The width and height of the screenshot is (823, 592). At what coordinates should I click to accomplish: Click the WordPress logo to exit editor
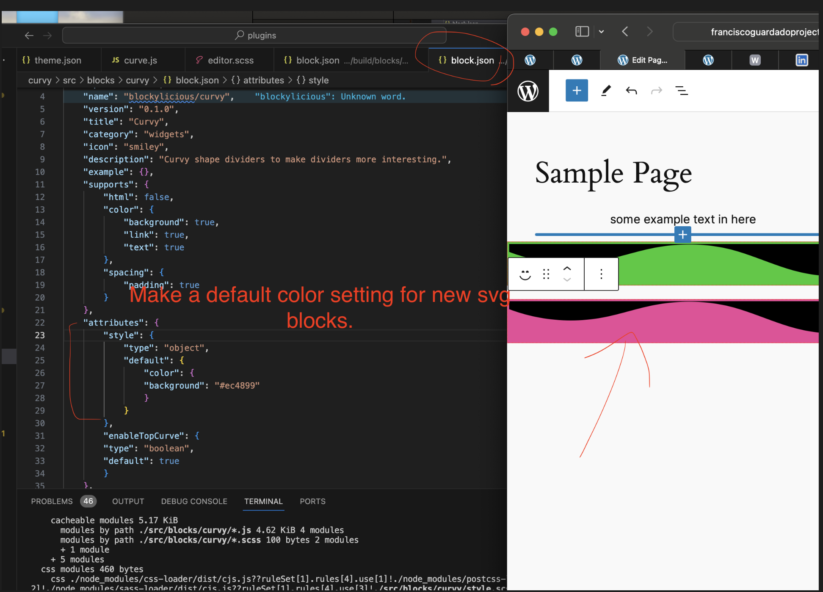[x=528, y=91]
